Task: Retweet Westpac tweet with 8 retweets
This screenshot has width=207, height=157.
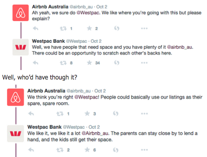Action: click(63, 63)
